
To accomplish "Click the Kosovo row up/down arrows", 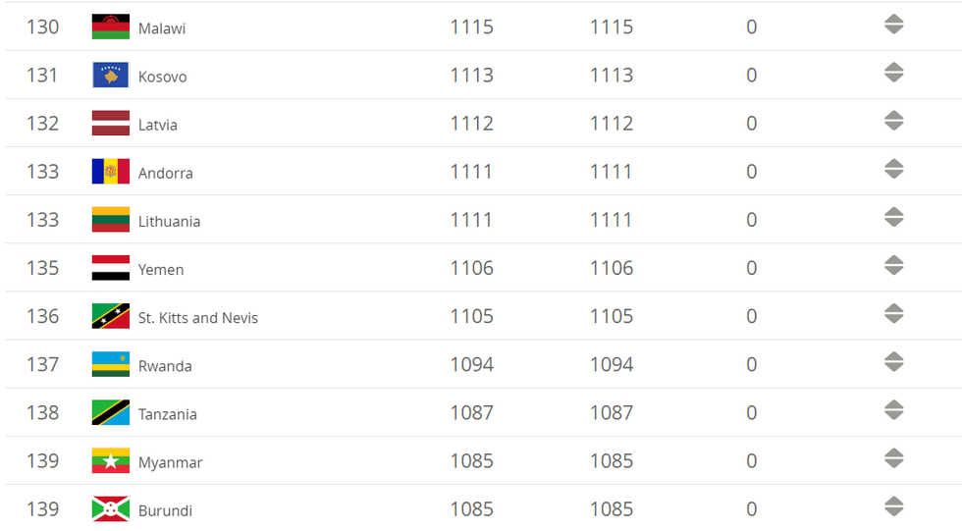I will tap(893, 73).
